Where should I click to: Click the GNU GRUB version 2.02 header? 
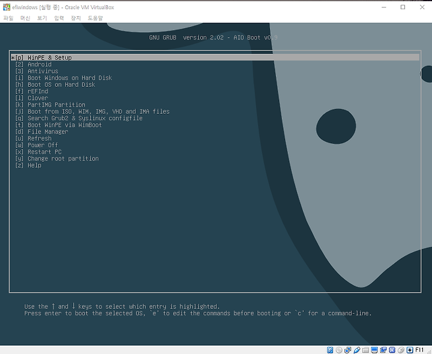(213, 37)
